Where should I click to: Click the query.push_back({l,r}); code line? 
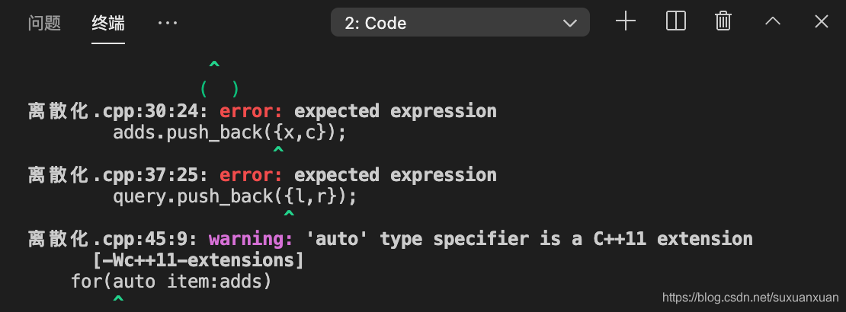coord(235,196)
